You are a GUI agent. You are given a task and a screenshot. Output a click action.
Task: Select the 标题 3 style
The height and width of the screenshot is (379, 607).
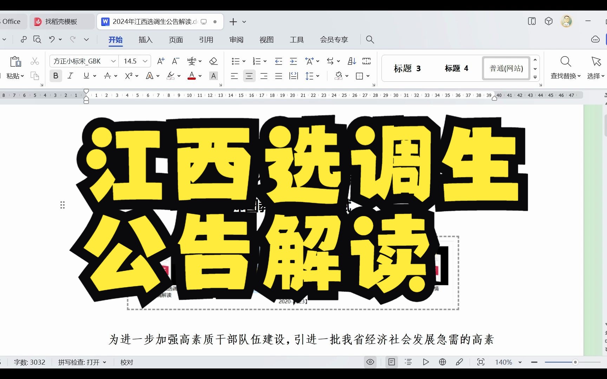(407, 68)
